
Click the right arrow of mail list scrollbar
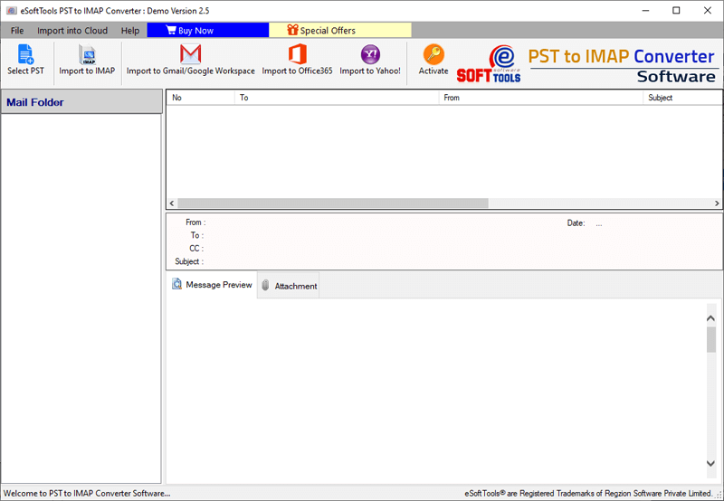(x=717, y=203)
